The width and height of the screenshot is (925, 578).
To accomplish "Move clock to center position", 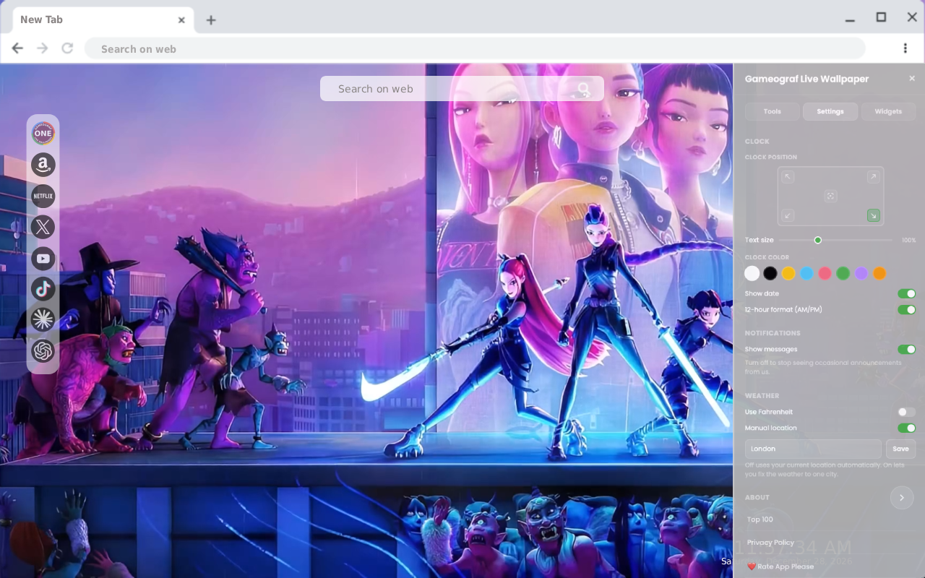I will (830, 196).
